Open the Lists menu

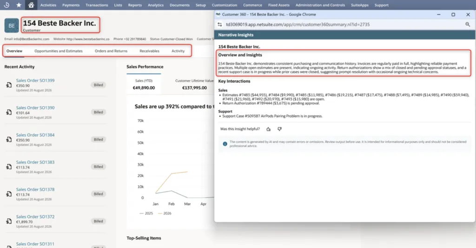point(118,5)
